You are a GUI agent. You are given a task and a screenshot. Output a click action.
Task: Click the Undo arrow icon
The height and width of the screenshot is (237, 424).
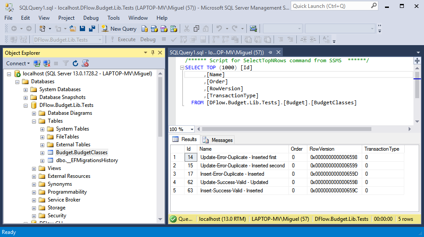point(219,28)
